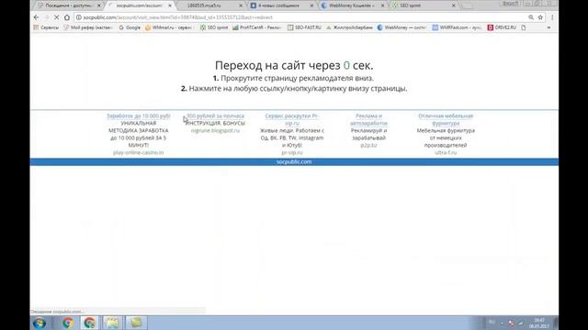Click the pr-vip.ru domain under Живые люди

292,153
